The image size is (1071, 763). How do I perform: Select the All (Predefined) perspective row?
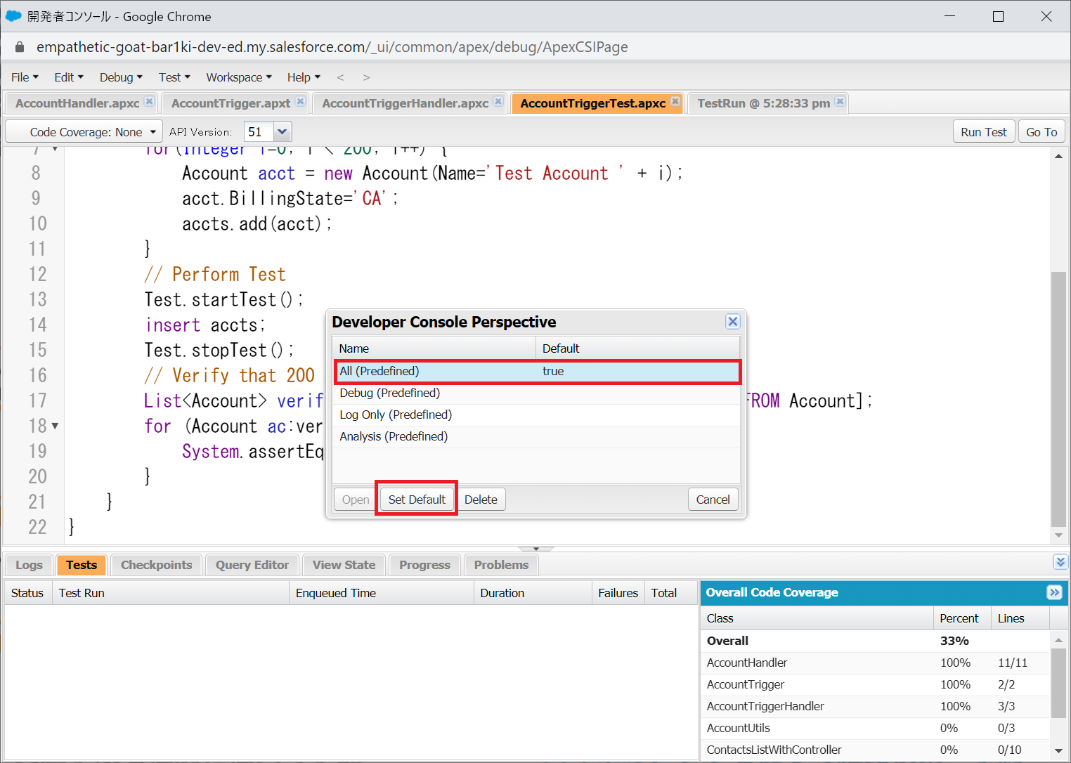[x=537, y=371]
